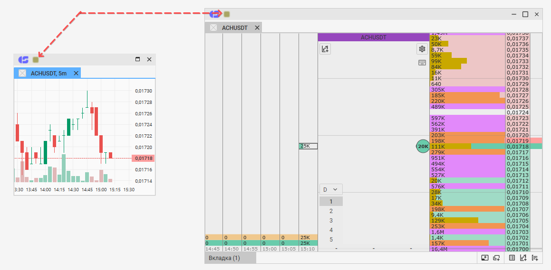Click the 489K volume row
This screenshot has width=551, height=270.
pos(467,107)
